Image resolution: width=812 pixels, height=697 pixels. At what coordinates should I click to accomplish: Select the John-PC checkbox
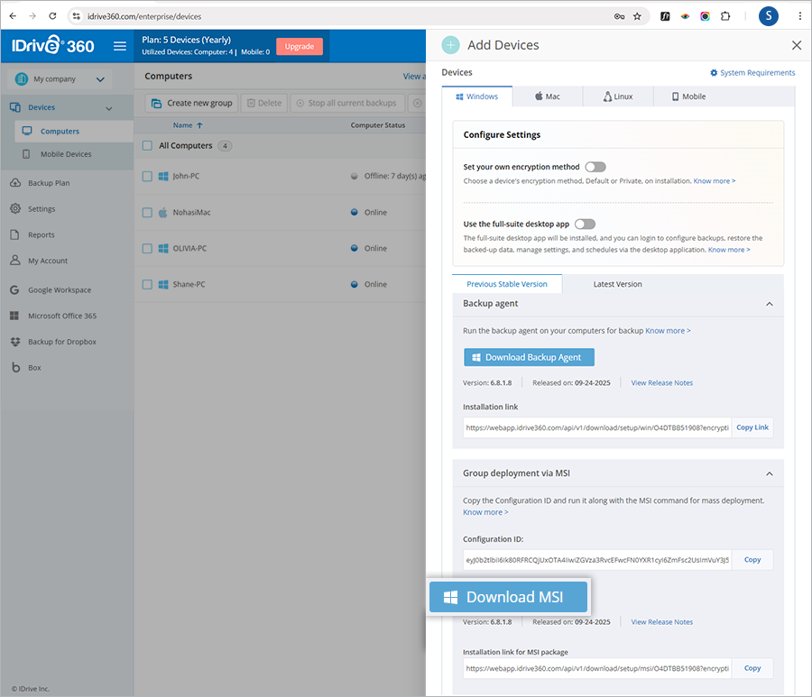click(x=147, y=177)
